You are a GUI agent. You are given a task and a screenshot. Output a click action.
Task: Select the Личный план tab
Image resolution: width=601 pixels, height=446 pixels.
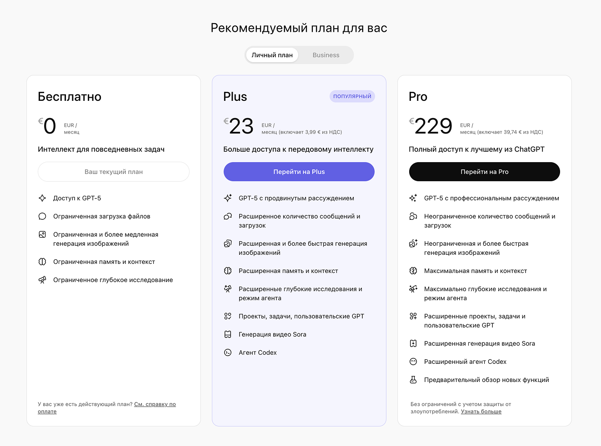272,55
